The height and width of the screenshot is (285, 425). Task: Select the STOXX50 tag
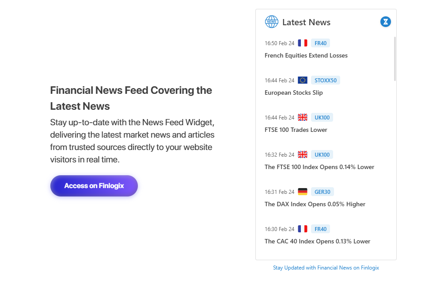pyautogui.click(x=326, y=80)
